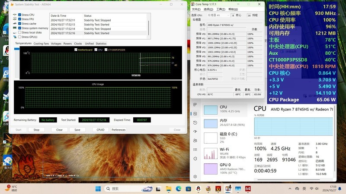Select CPU in Task Manager performance list

pyautogui.click(x=224, y=109)
